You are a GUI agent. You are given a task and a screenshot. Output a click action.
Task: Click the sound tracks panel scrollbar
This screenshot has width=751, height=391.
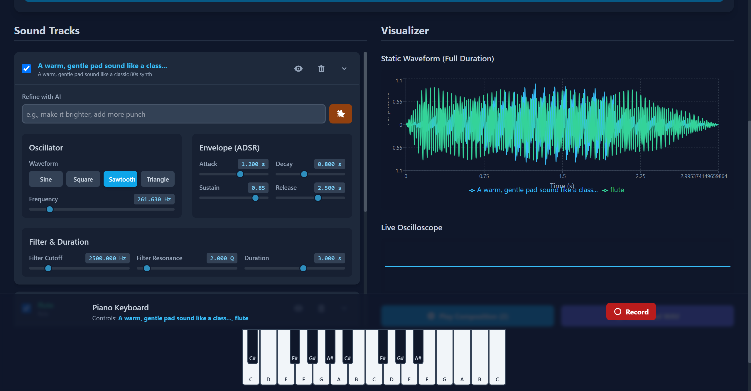tap(365, 132)
